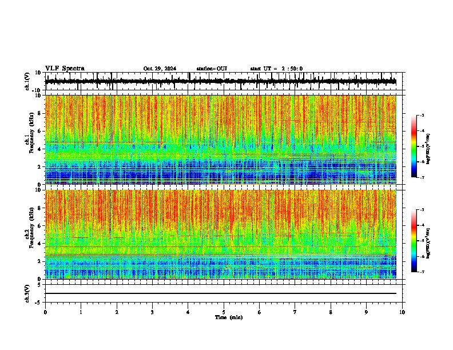Click the 6 kHz tick label on ch.2 axis
Viewport: 453px width, 350px height.
coord(39,226)
